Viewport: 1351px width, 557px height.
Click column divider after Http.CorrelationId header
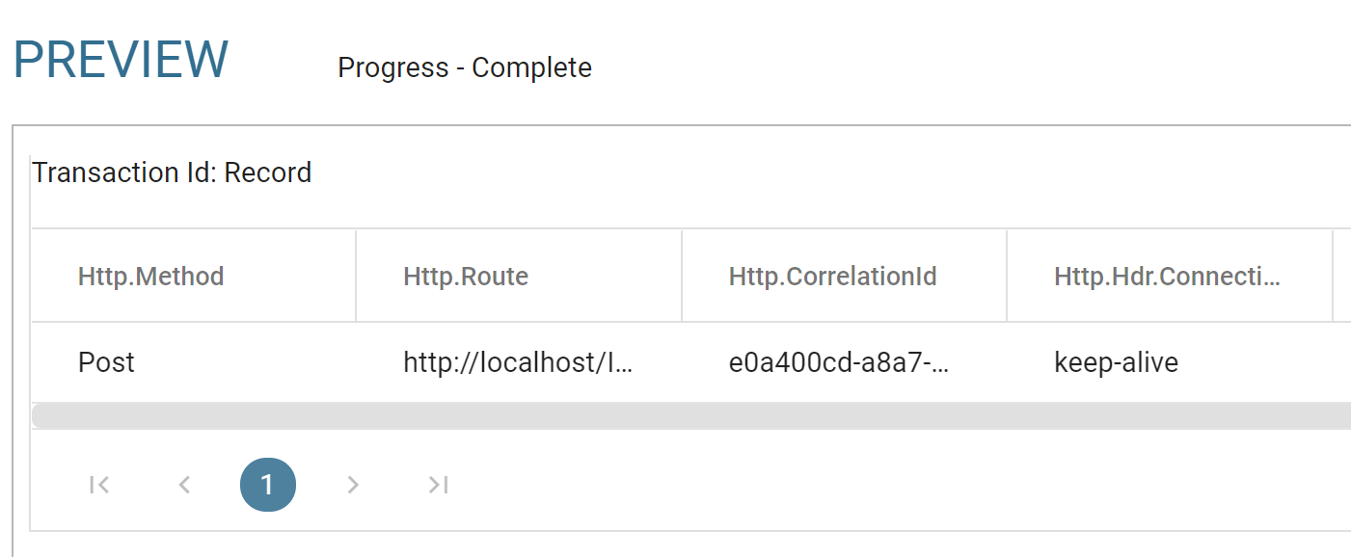coord(1007,276)
